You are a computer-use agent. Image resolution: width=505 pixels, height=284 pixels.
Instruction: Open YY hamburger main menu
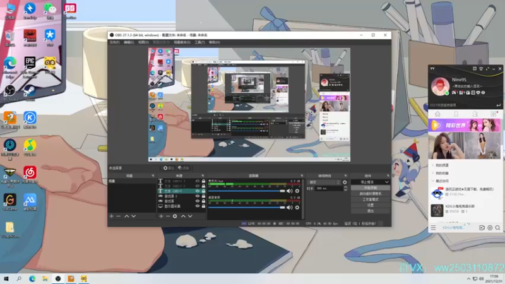coord(433,228)
